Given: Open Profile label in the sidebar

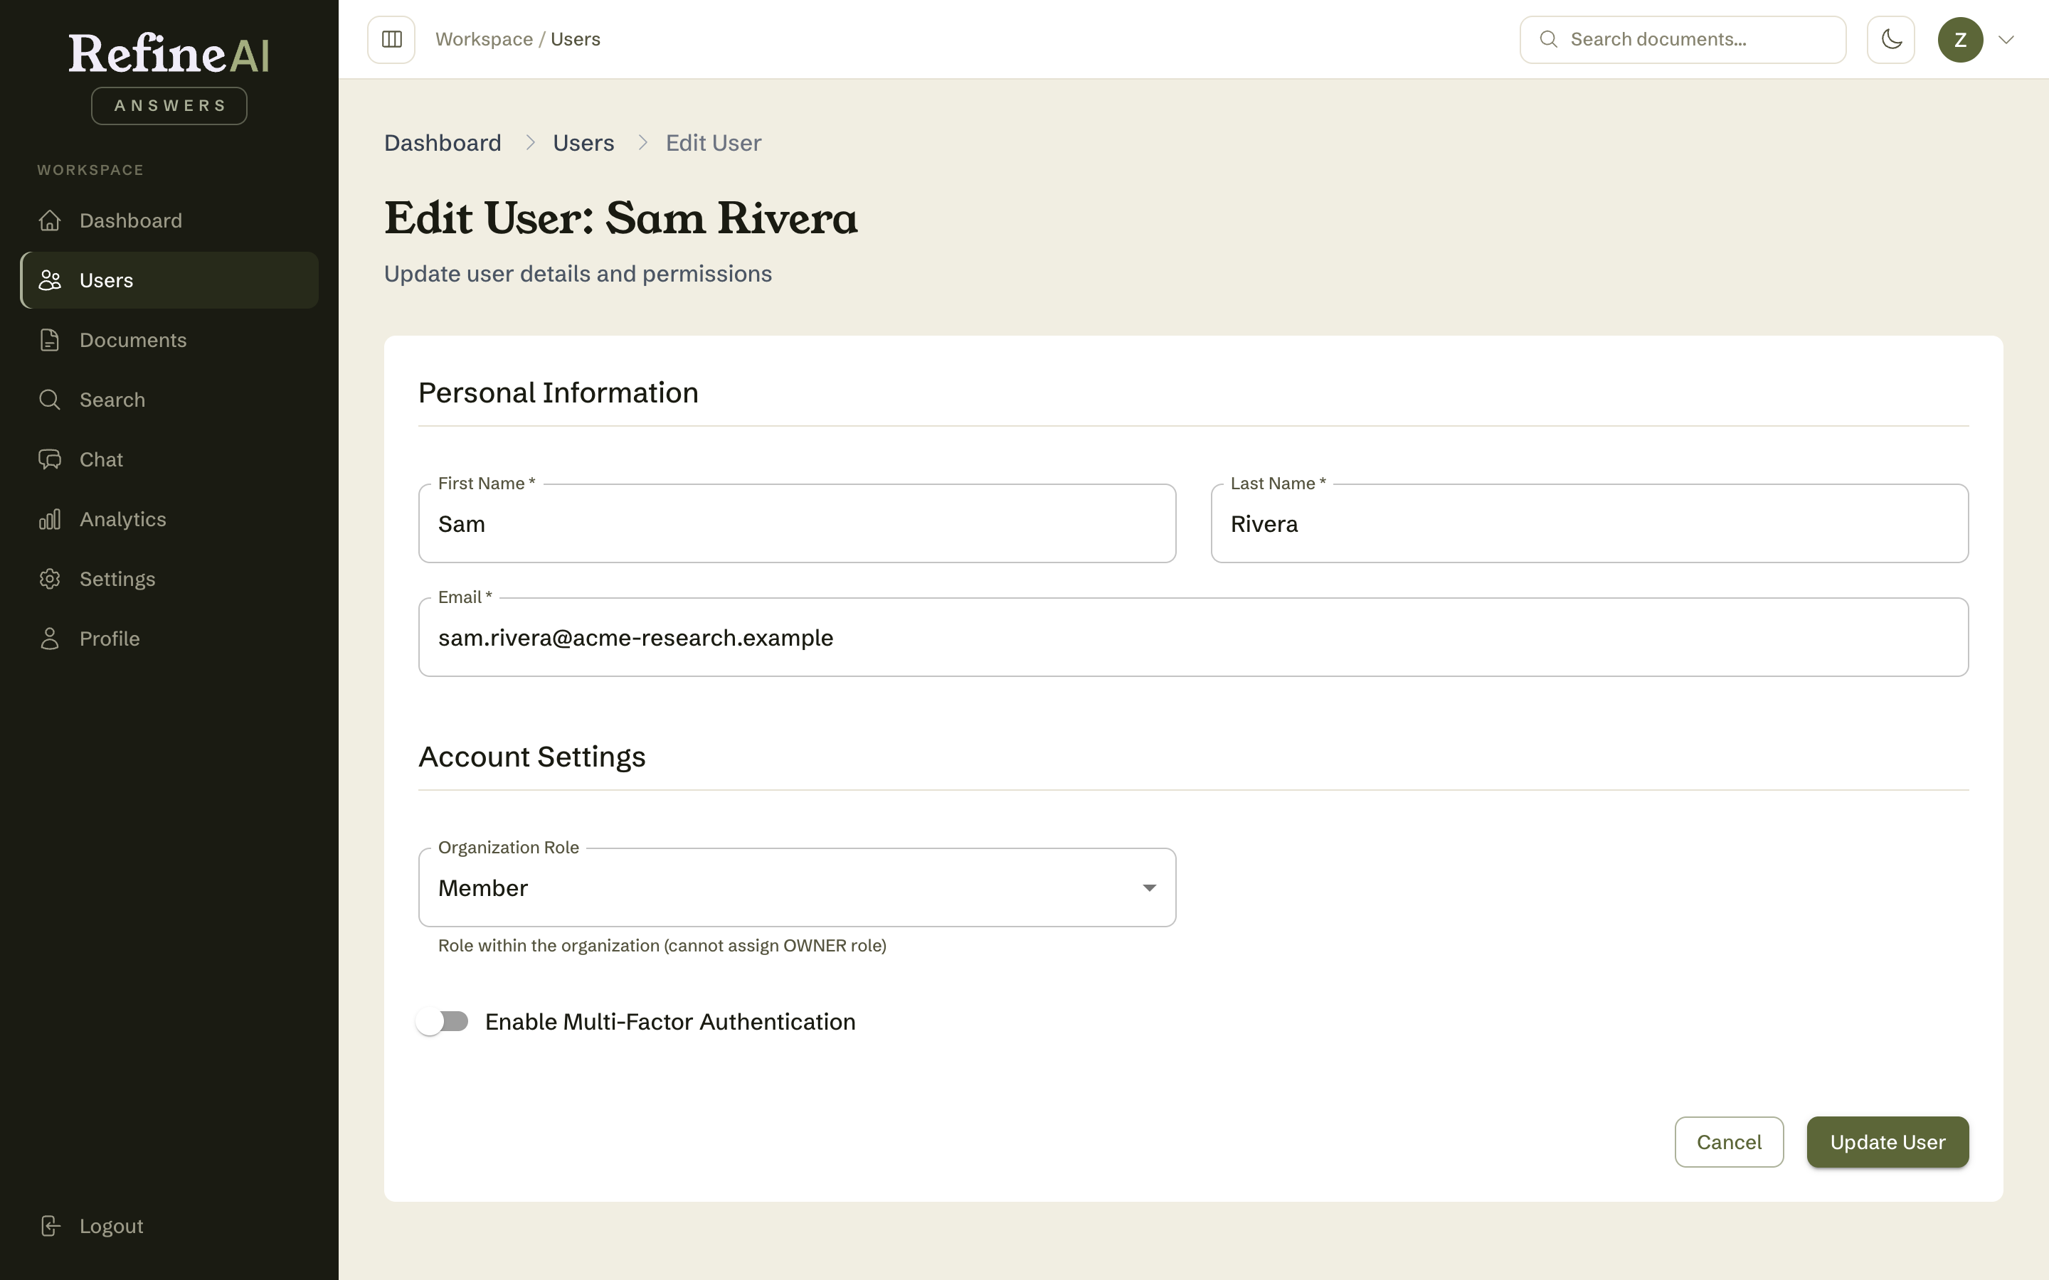Looking at the screenshot, I should click(x=110, y=639).
